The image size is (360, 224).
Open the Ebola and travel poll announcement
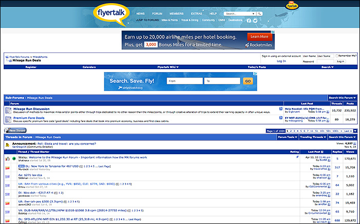(x=67, y=144)
